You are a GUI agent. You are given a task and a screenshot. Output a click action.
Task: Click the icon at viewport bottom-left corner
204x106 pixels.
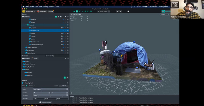(71, 93)
